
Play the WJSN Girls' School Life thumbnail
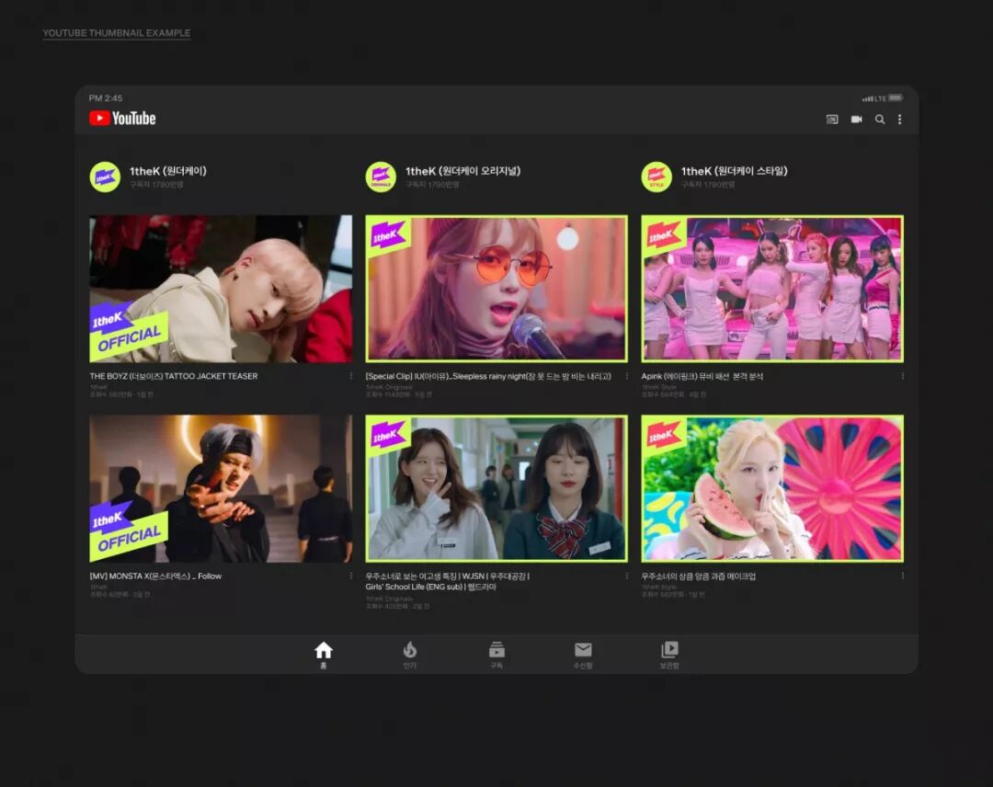click(496, 489)
